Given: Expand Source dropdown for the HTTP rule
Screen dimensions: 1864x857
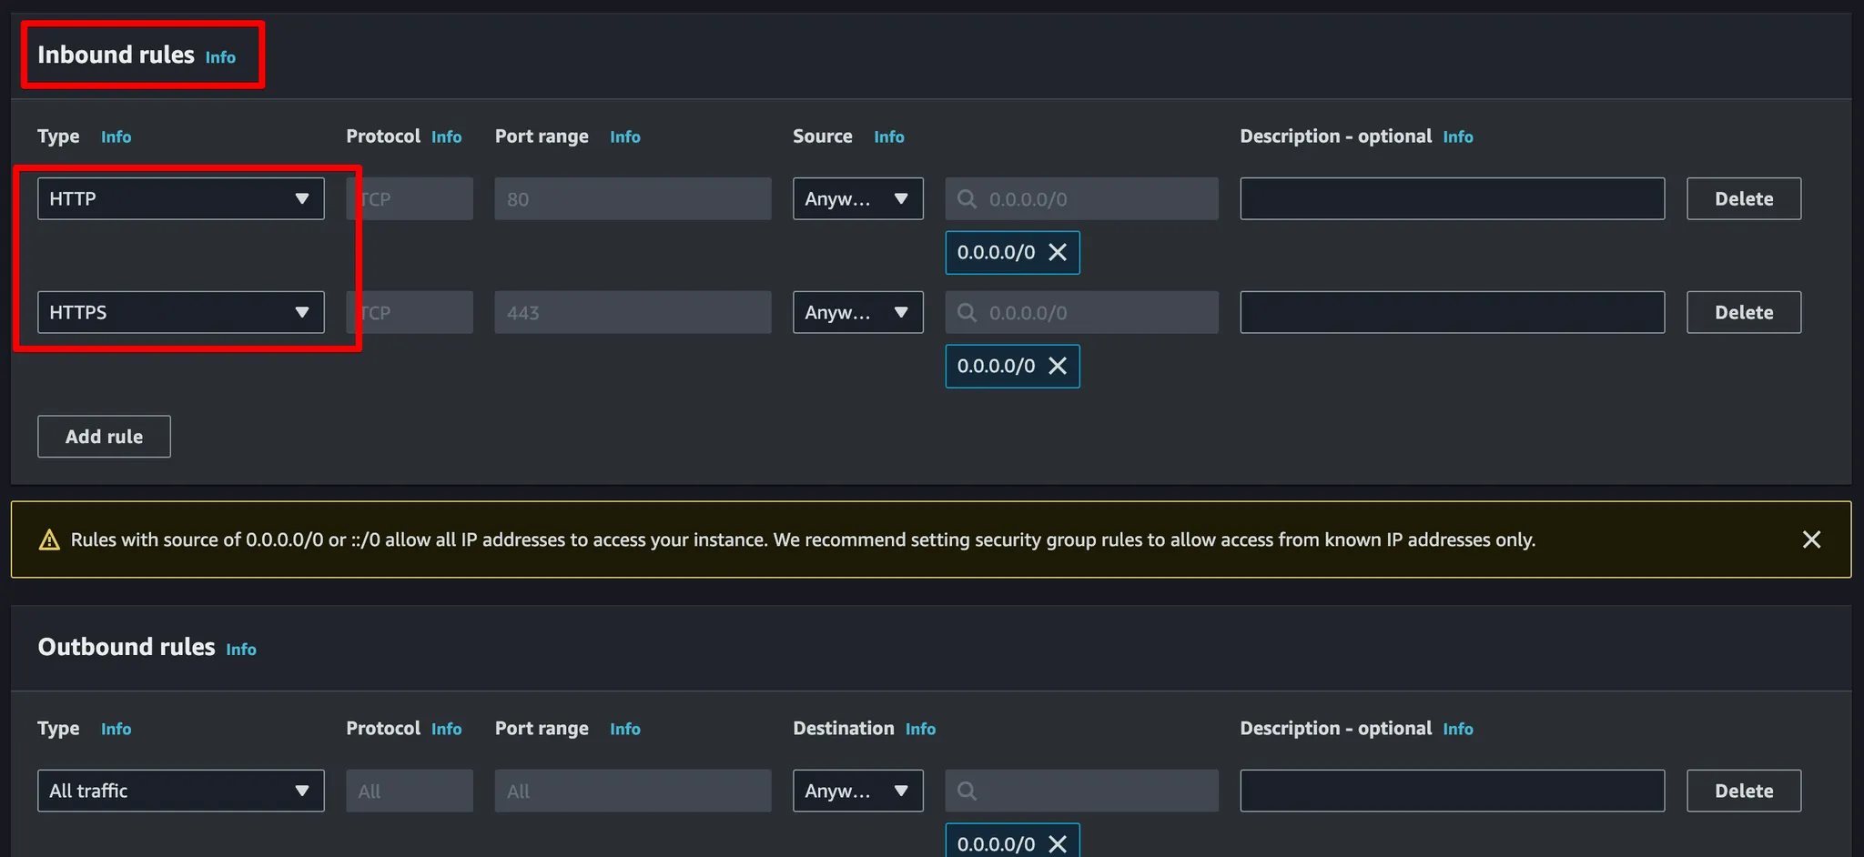Looking at the screenshot, I should pyautogui.click(x=857, y=199).
